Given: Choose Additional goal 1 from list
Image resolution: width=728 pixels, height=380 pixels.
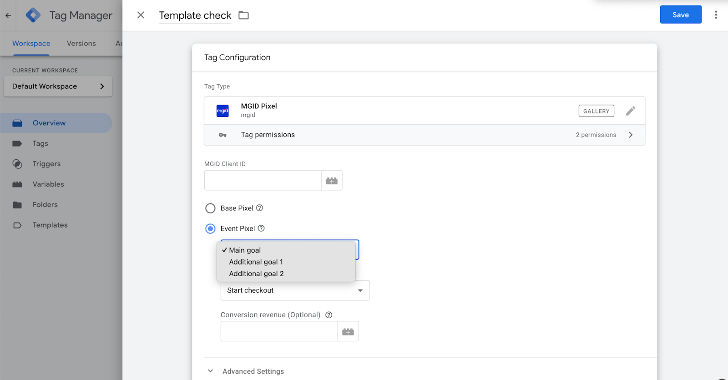Looking at the screenshot, I should [256, 262].
